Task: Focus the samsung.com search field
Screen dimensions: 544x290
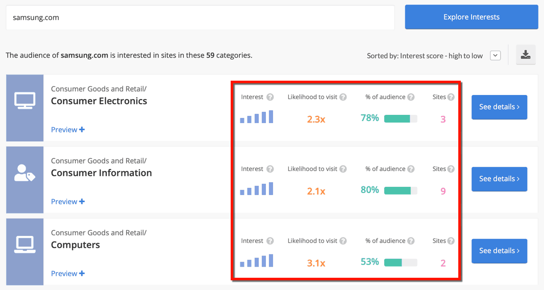Action: click(200, 17)
